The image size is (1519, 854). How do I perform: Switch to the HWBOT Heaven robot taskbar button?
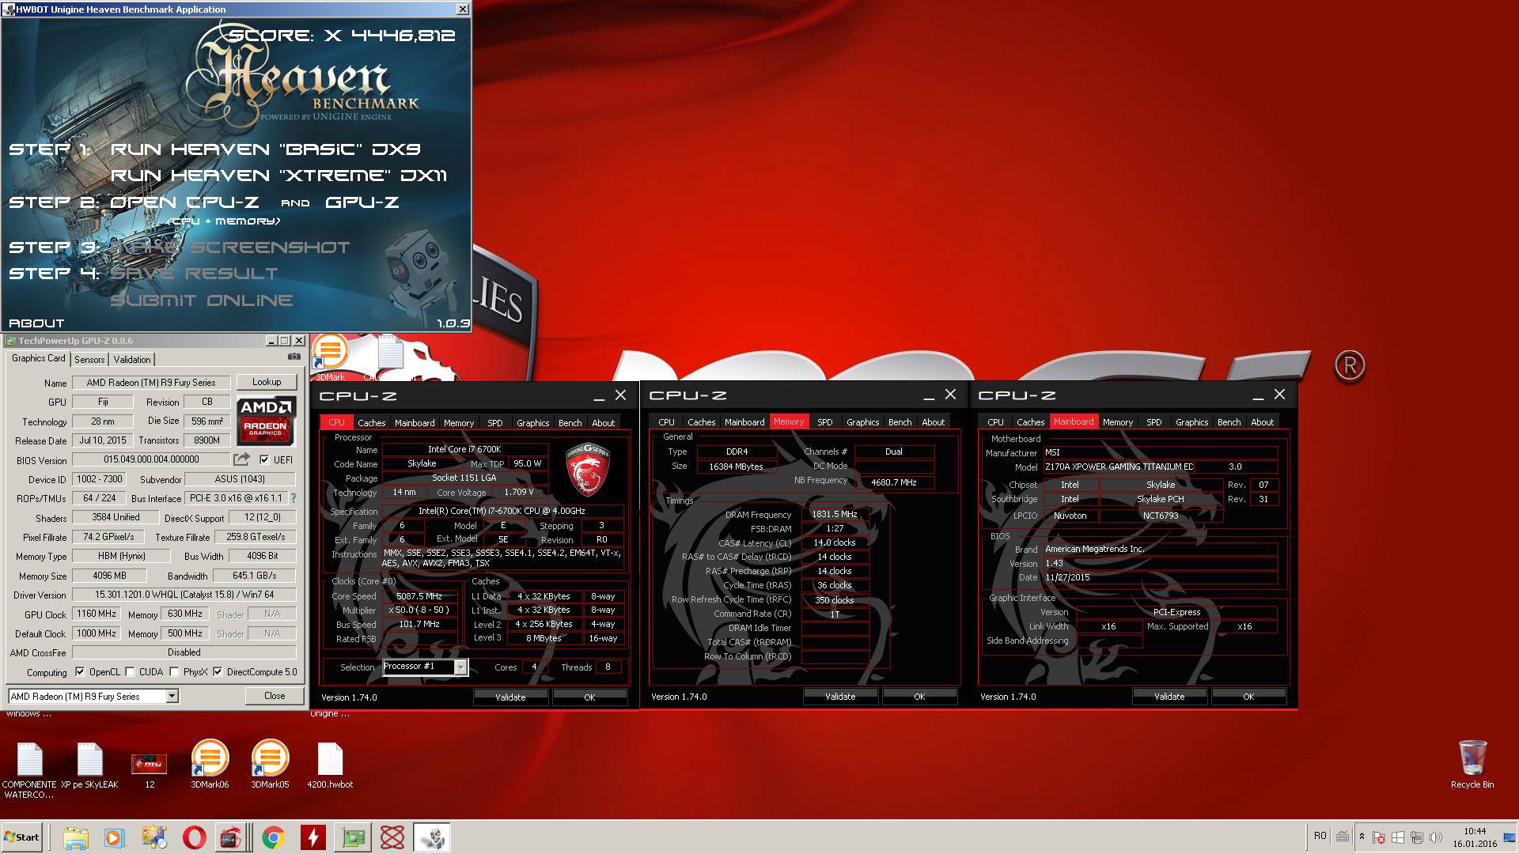[x=432, y=837]
